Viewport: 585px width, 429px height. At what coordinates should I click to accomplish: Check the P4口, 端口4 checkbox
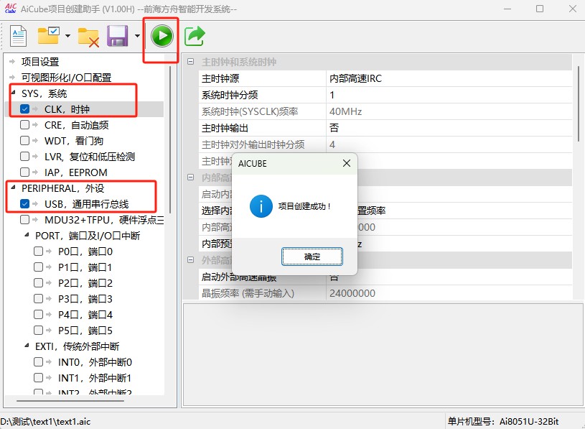tap(39, 314)
